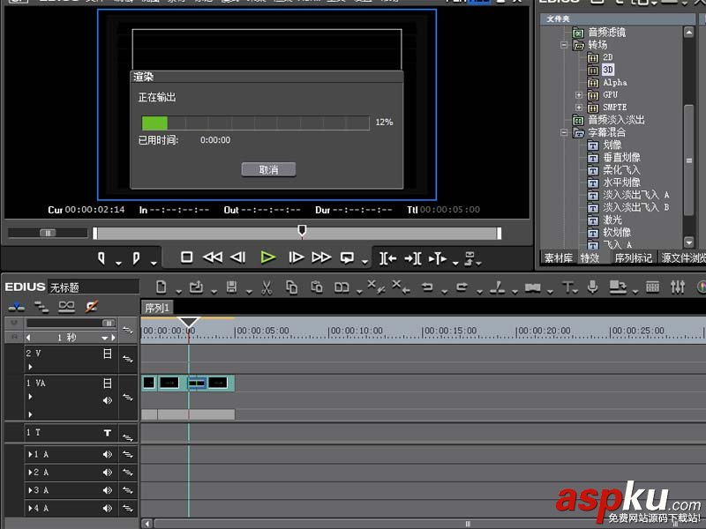706x529 pixels.
Task: Click the Ripple delete icon
Action: click(401, 287)
